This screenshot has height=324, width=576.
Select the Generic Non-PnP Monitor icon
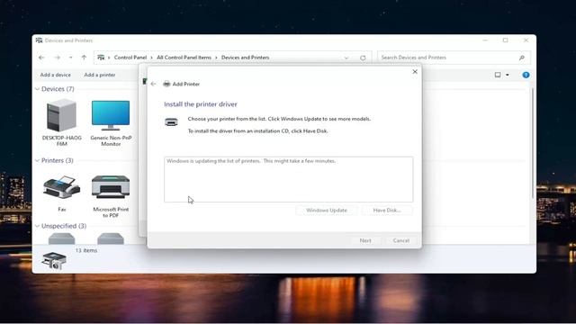point(111,122)
